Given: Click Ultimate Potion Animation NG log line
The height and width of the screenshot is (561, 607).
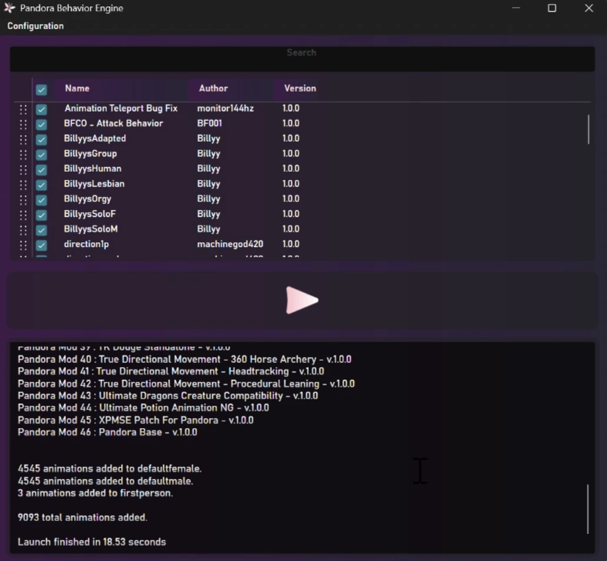Looking at the screenshot, I should (x=144, y=408).
